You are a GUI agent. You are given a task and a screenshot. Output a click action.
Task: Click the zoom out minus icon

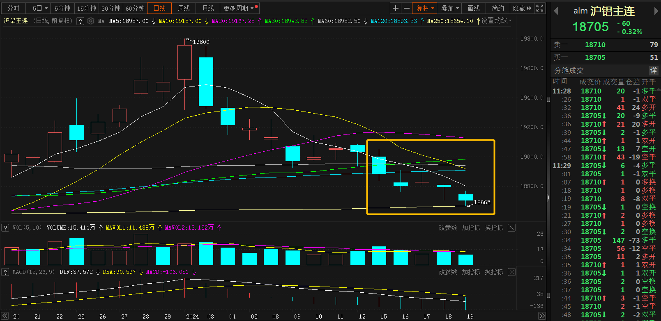pyautogui.click(x=406, y=8)
